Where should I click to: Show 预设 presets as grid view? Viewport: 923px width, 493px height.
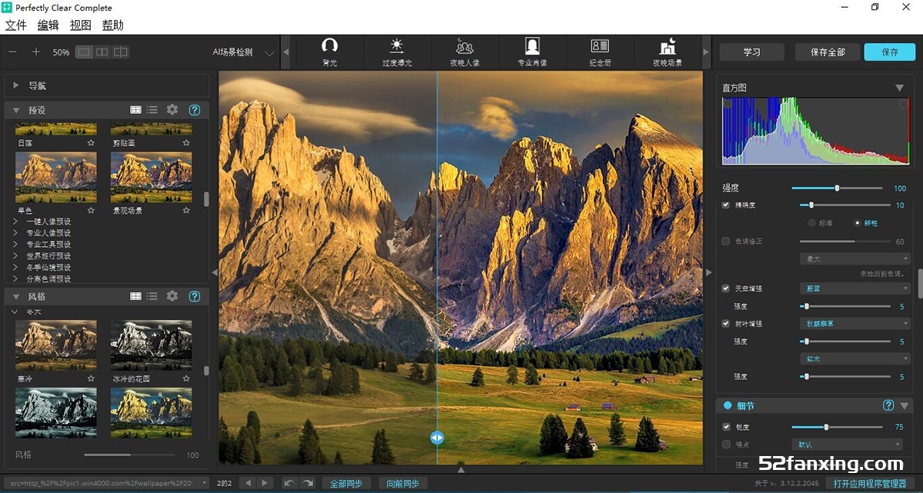[x=135, y=110]
